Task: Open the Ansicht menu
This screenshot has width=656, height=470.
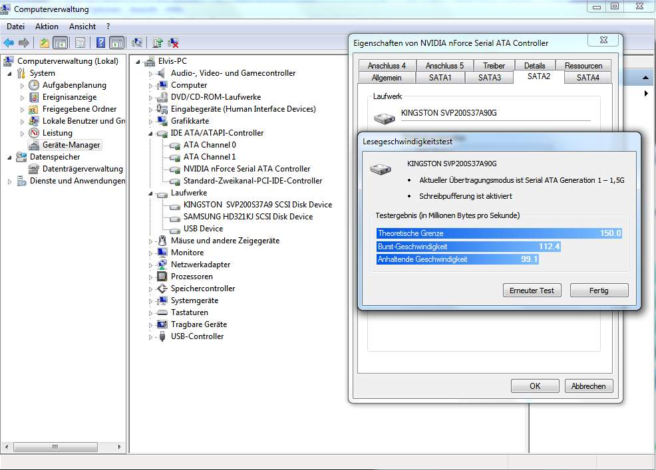Action: pos(82,27)
